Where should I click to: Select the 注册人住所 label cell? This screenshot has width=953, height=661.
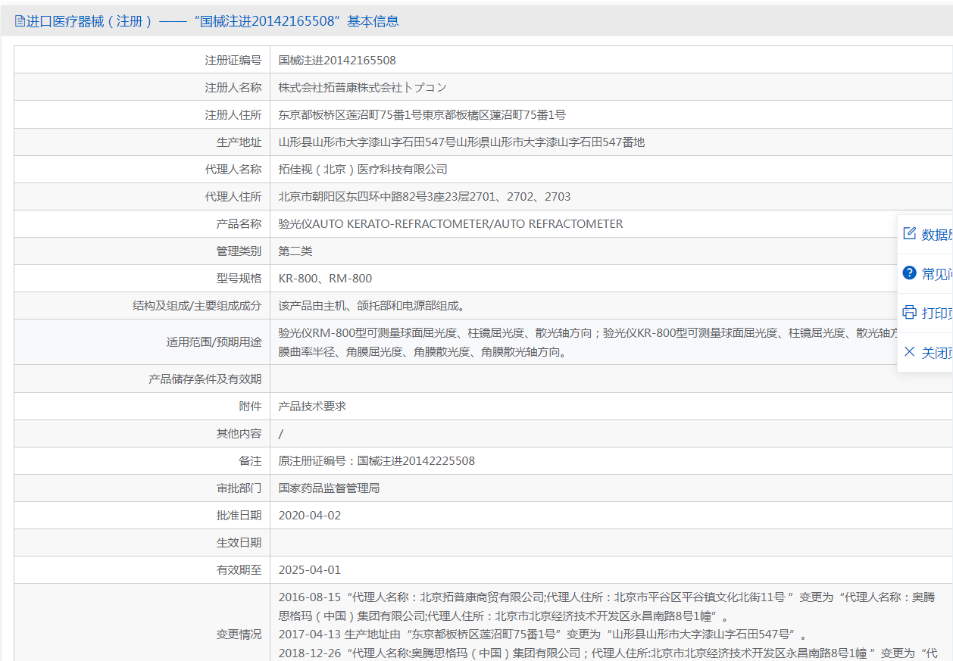[142, 114]
